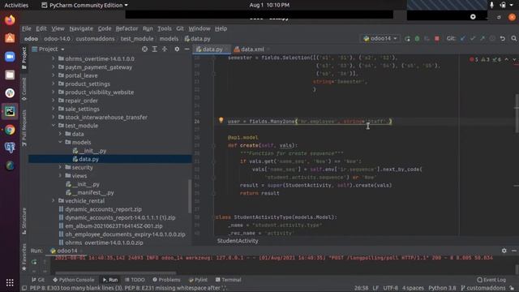Viewport: 519px width, 292px height.
Task: Click 4 spaces indent setting
Action: [413, 288]
